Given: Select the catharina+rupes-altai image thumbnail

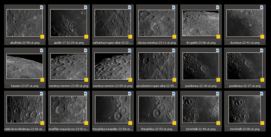Looking at the screenshot, I should coord(112,23).
